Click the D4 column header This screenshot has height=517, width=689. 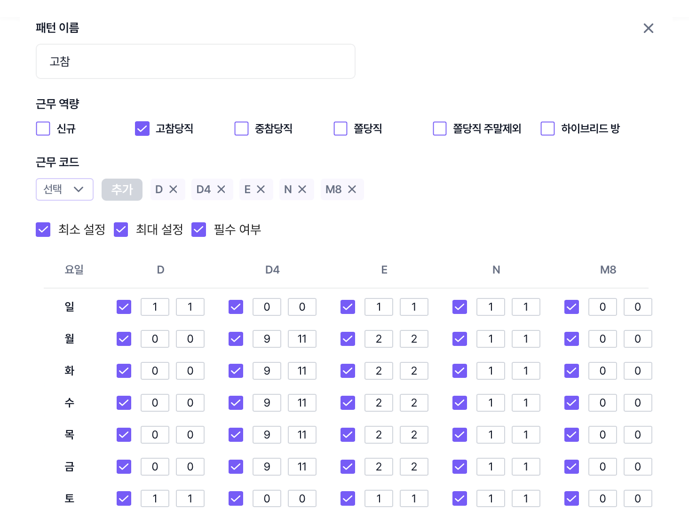[x=272, y=270]
